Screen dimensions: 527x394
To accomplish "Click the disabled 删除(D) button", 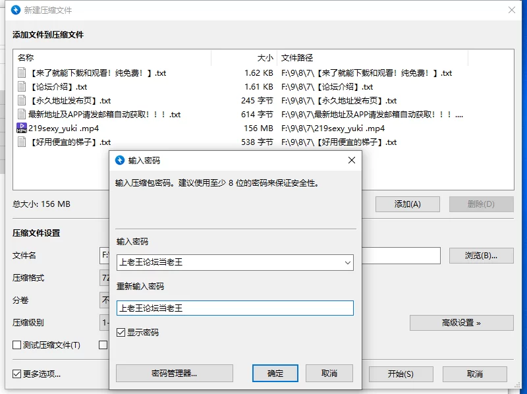I will 482,204.
